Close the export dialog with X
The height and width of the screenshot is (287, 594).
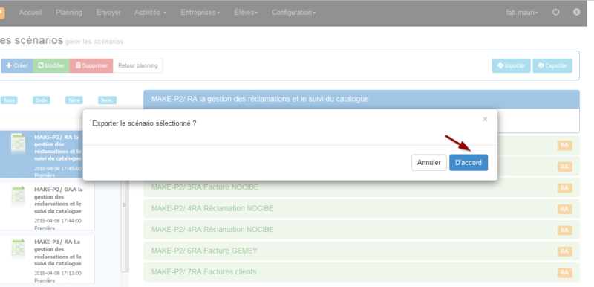tap(485, 120)
